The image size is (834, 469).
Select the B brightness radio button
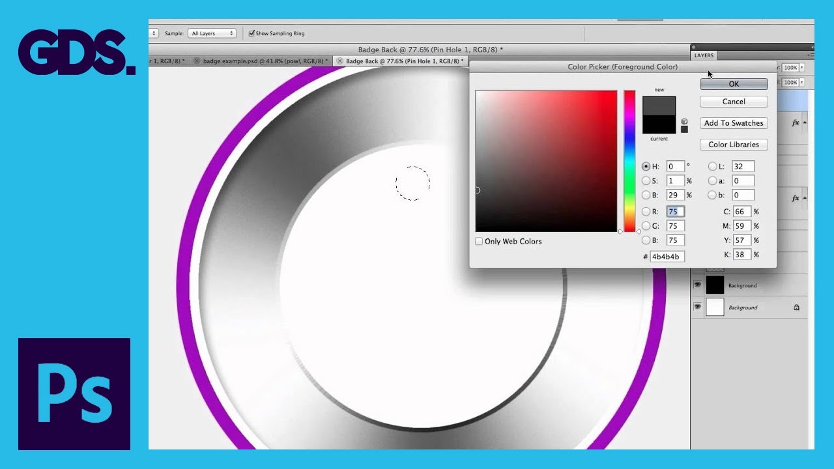pyautogui.click(x=646, y=195)
